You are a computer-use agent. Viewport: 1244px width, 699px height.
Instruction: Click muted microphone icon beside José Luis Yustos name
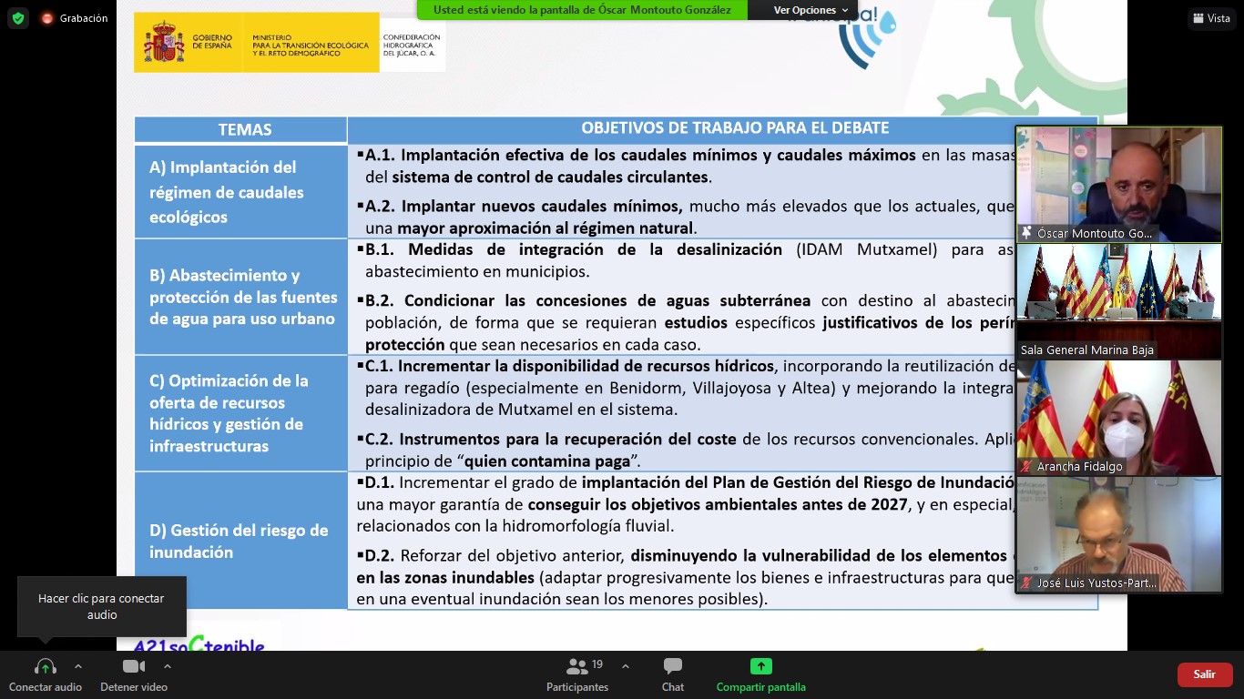point(1026,583)
